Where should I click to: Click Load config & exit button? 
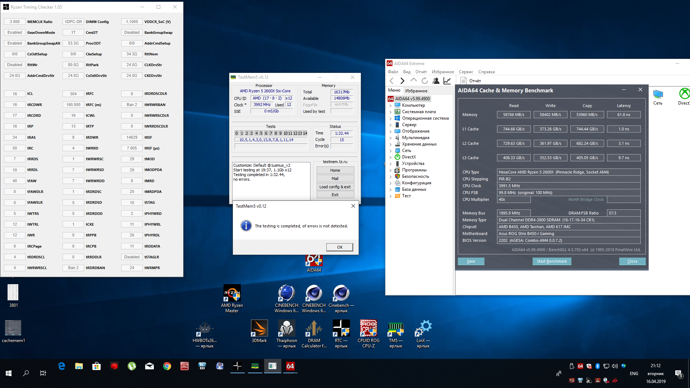(x=335, y=187)
